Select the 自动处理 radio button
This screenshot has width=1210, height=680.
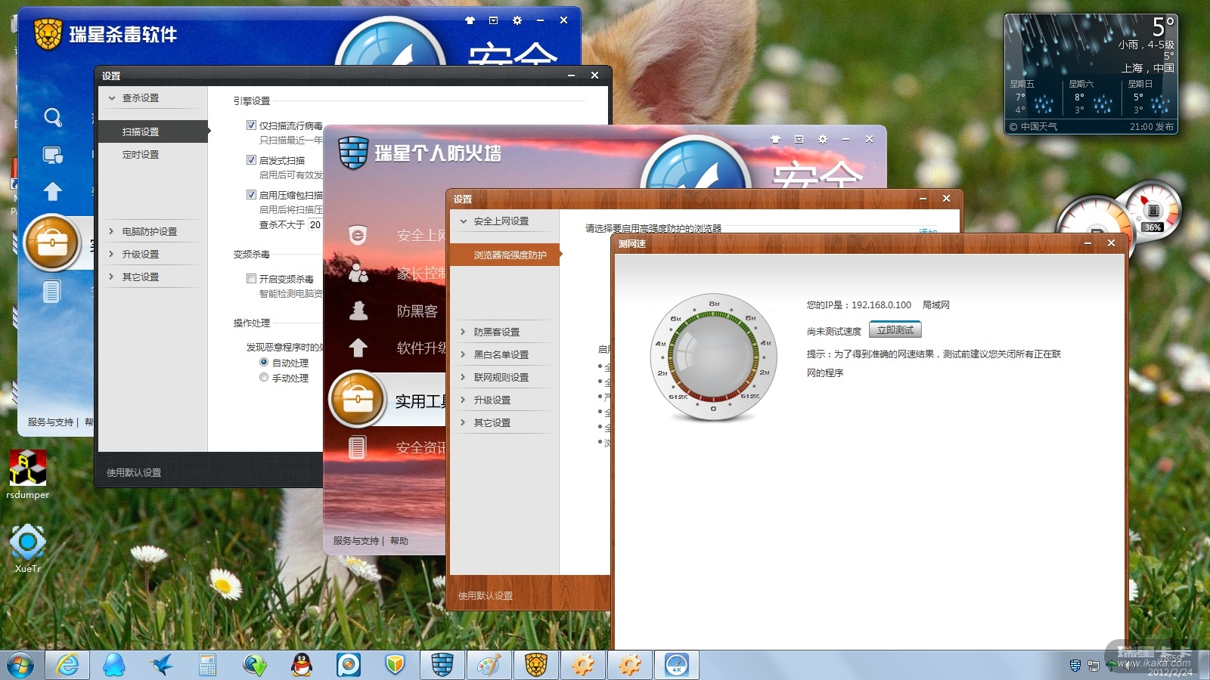[264, 363]
